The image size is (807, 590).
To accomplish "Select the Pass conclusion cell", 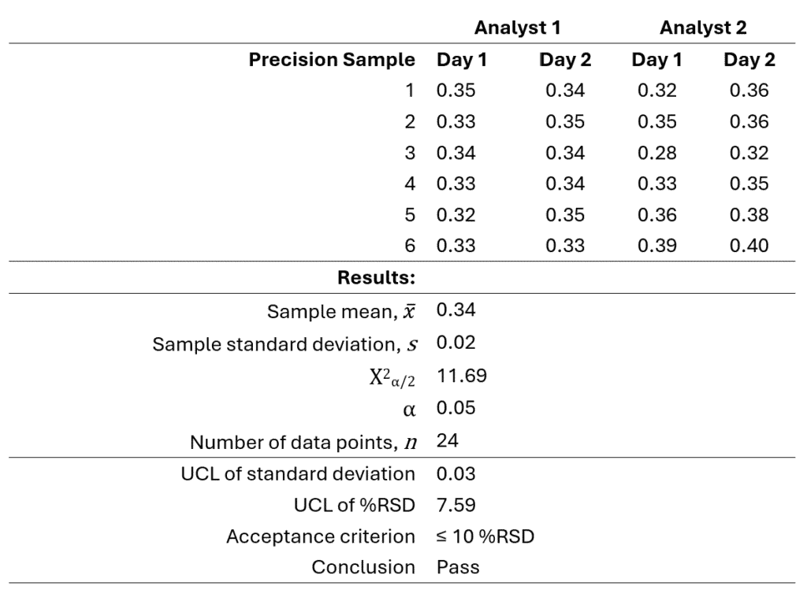I will pos(458,567).
